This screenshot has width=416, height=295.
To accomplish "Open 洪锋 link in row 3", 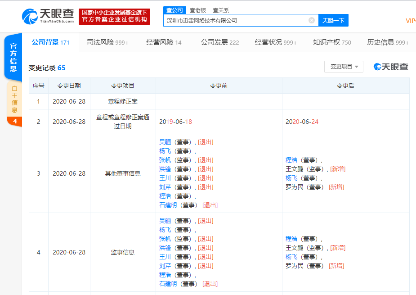I will 165,169.
